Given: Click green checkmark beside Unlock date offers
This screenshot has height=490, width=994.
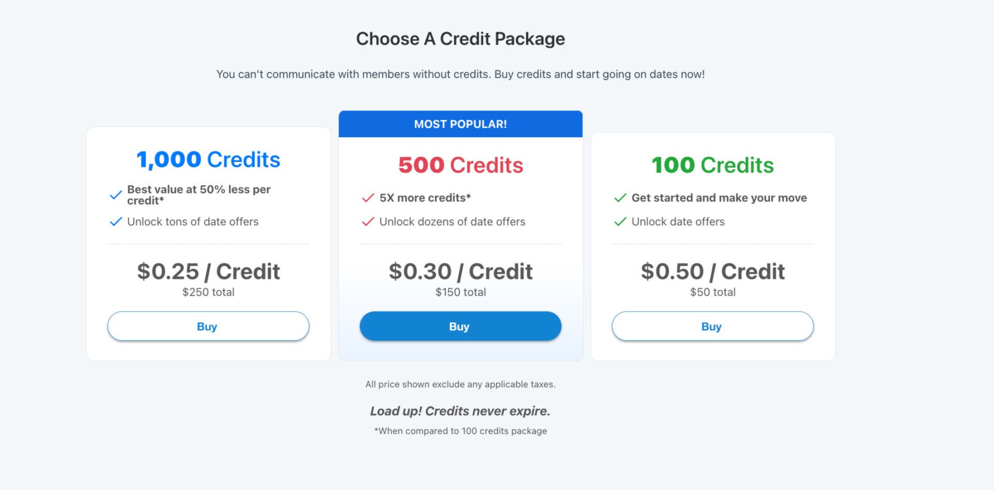Looking at the screenshot, I should 620,222.
